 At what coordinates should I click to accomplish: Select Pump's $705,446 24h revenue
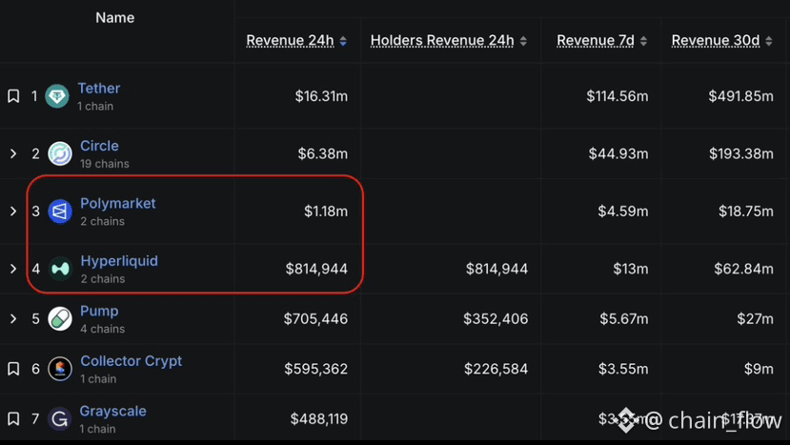[315, 318]
